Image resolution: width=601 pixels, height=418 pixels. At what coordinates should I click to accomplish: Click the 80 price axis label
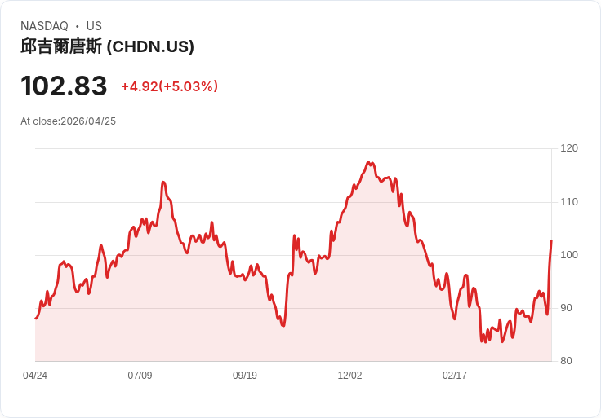pos(566,361)
